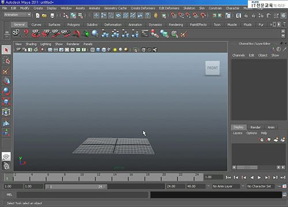Click the layer editor horizontal scrollbar
This screenshot has height=207, width=288.
(247, 167)
